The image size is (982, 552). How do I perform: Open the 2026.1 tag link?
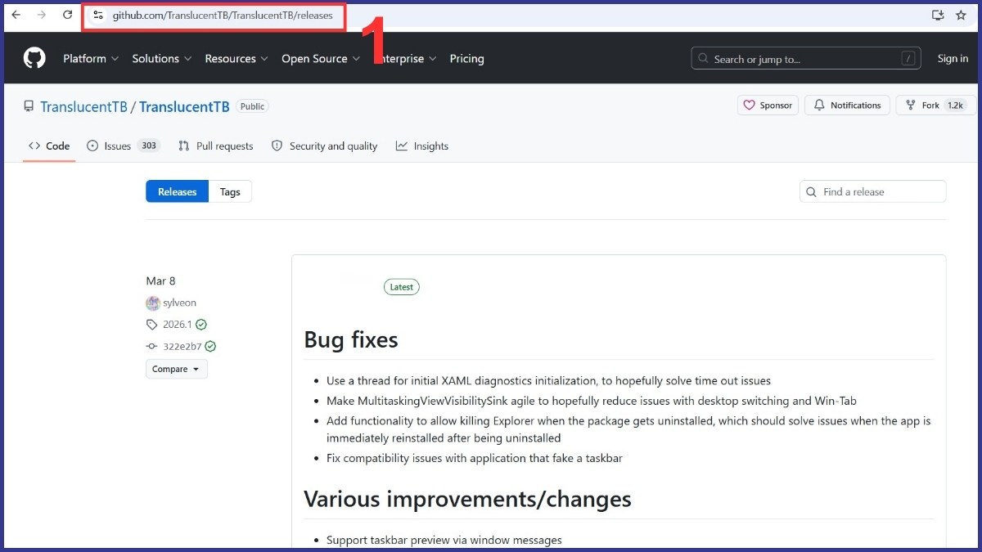[177, 325]
